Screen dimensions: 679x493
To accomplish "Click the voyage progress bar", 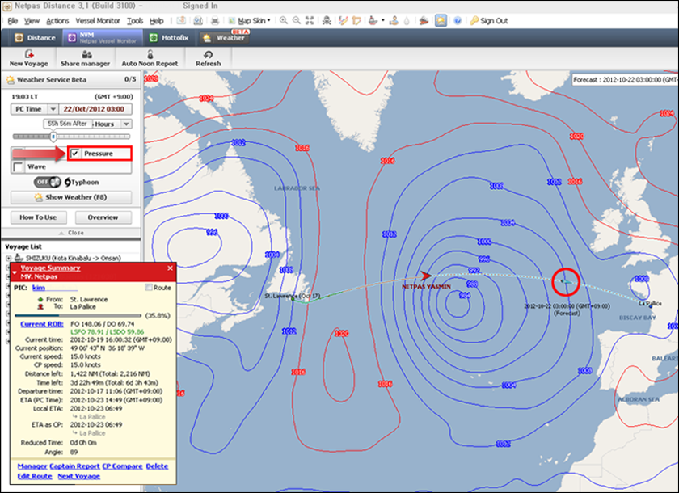I will [78, 315].
